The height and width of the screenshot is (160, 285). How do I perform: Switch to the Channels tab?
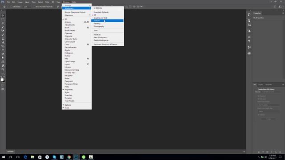(x=269, y=85)
